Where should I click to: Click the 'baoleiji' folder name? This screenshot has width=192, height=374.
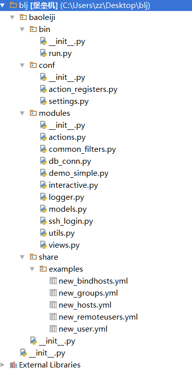(42, 17)
